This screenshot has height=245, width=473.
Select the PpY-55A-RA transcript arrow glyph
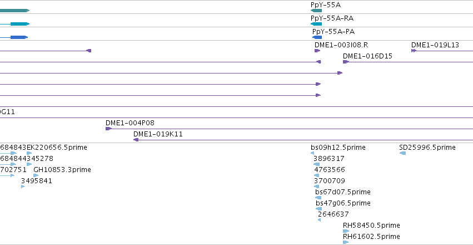316,24
